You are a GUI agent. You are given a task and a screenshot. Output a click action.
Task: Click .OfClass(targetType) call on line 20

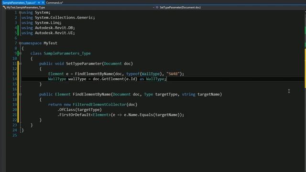click(x=79, y=109)
